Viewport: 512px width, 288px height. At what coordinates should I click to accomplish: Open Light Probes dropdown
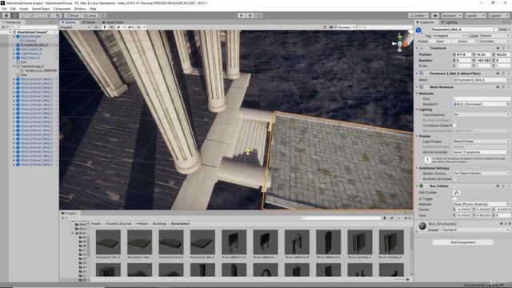click(482, 142)
